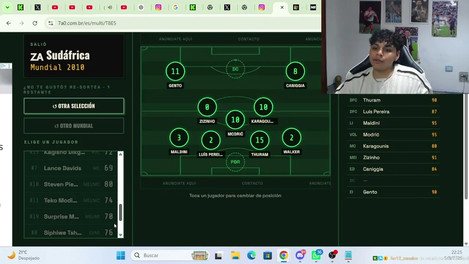Open the weather widget showing 21°C
The width and height of the screenshot is (469, 264).
coord(23,255)
